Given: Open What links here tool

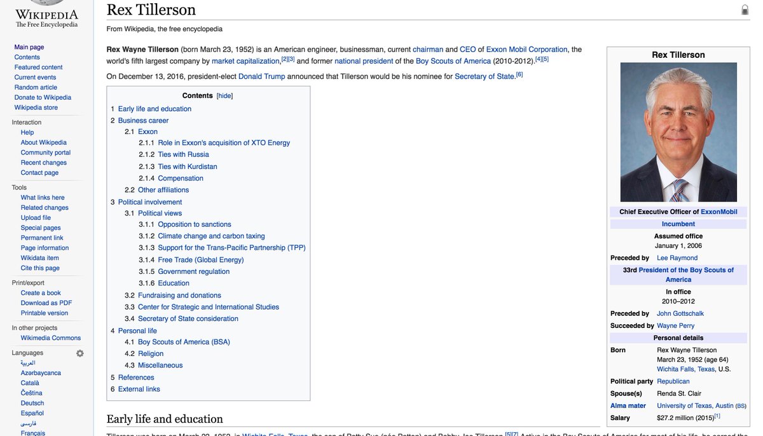Looking at the screenshot, I should coord(43,198).
